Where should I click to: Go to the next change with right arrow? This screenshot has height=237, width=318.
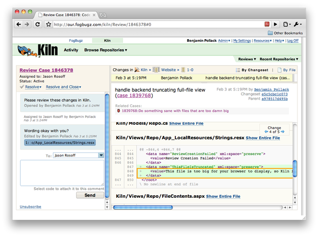coord(282,132)
